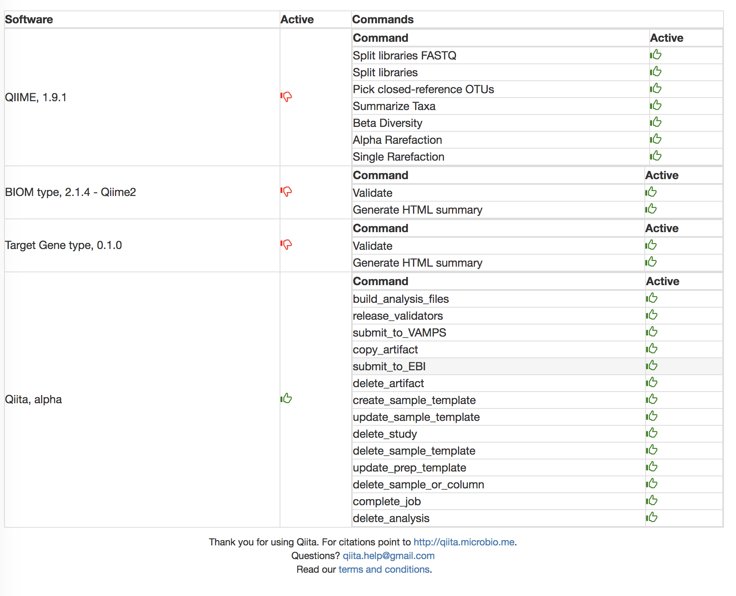
Task: Toggle Target Gene type thumbs-down icon
Action: pyautogui.click(x=286, y=244)
